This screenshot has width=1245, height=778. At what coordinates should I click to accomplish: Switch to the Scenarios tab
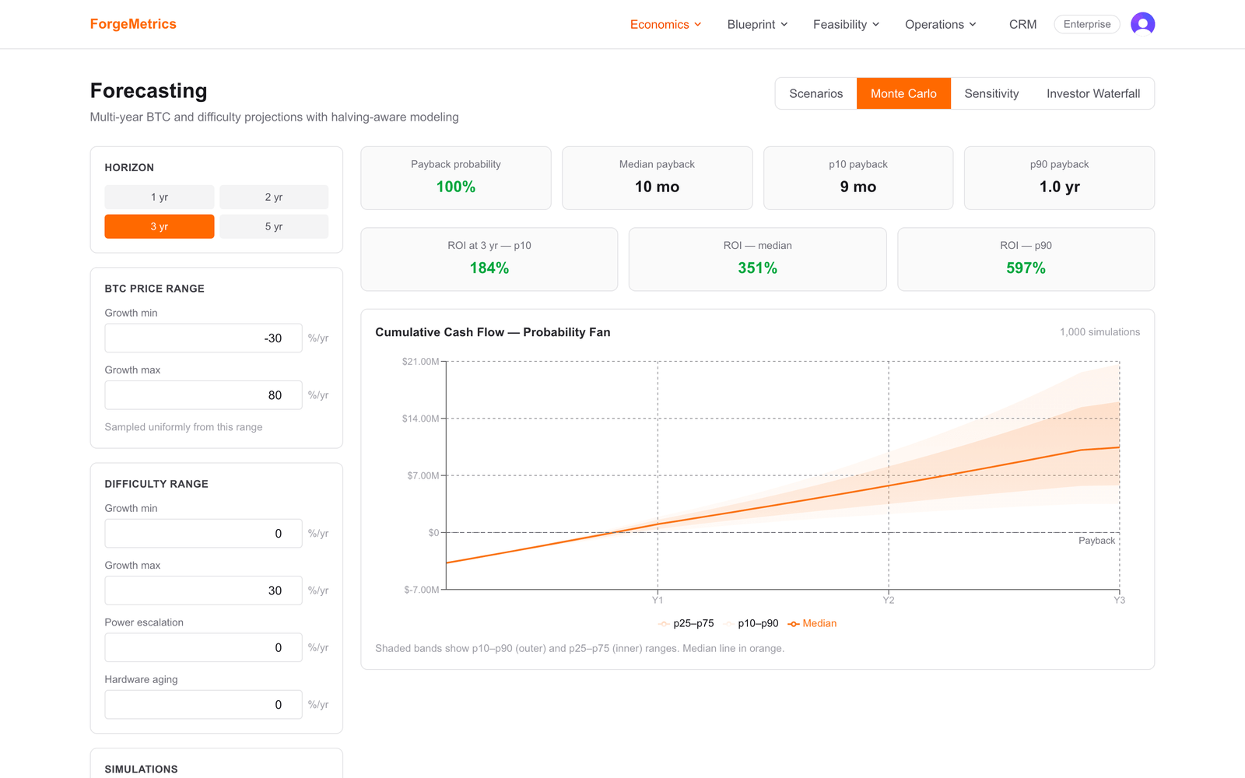(x=816, y=93)
